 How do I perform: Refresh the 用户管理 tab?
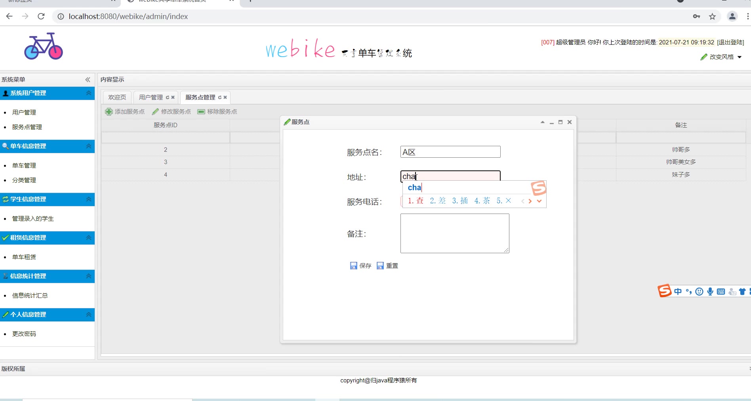[168, 97]
